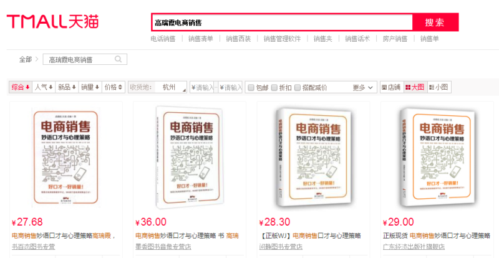Open the 全部 breadcrumb category
The height and width of the screenshot is (258, 499).
click(26, 59)
